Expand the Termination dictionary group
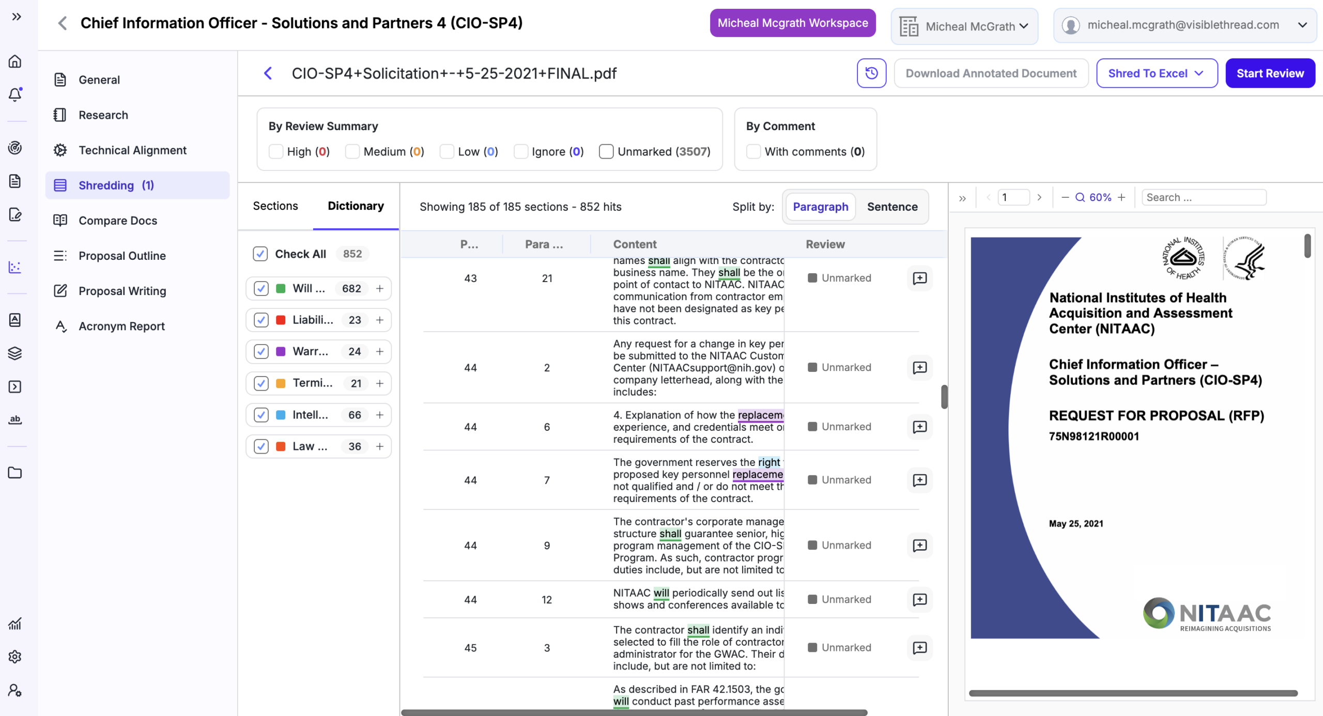Image resolution: width=1323 pixels, height=716 pixels. pyautogui.click(x=380, y=383)
